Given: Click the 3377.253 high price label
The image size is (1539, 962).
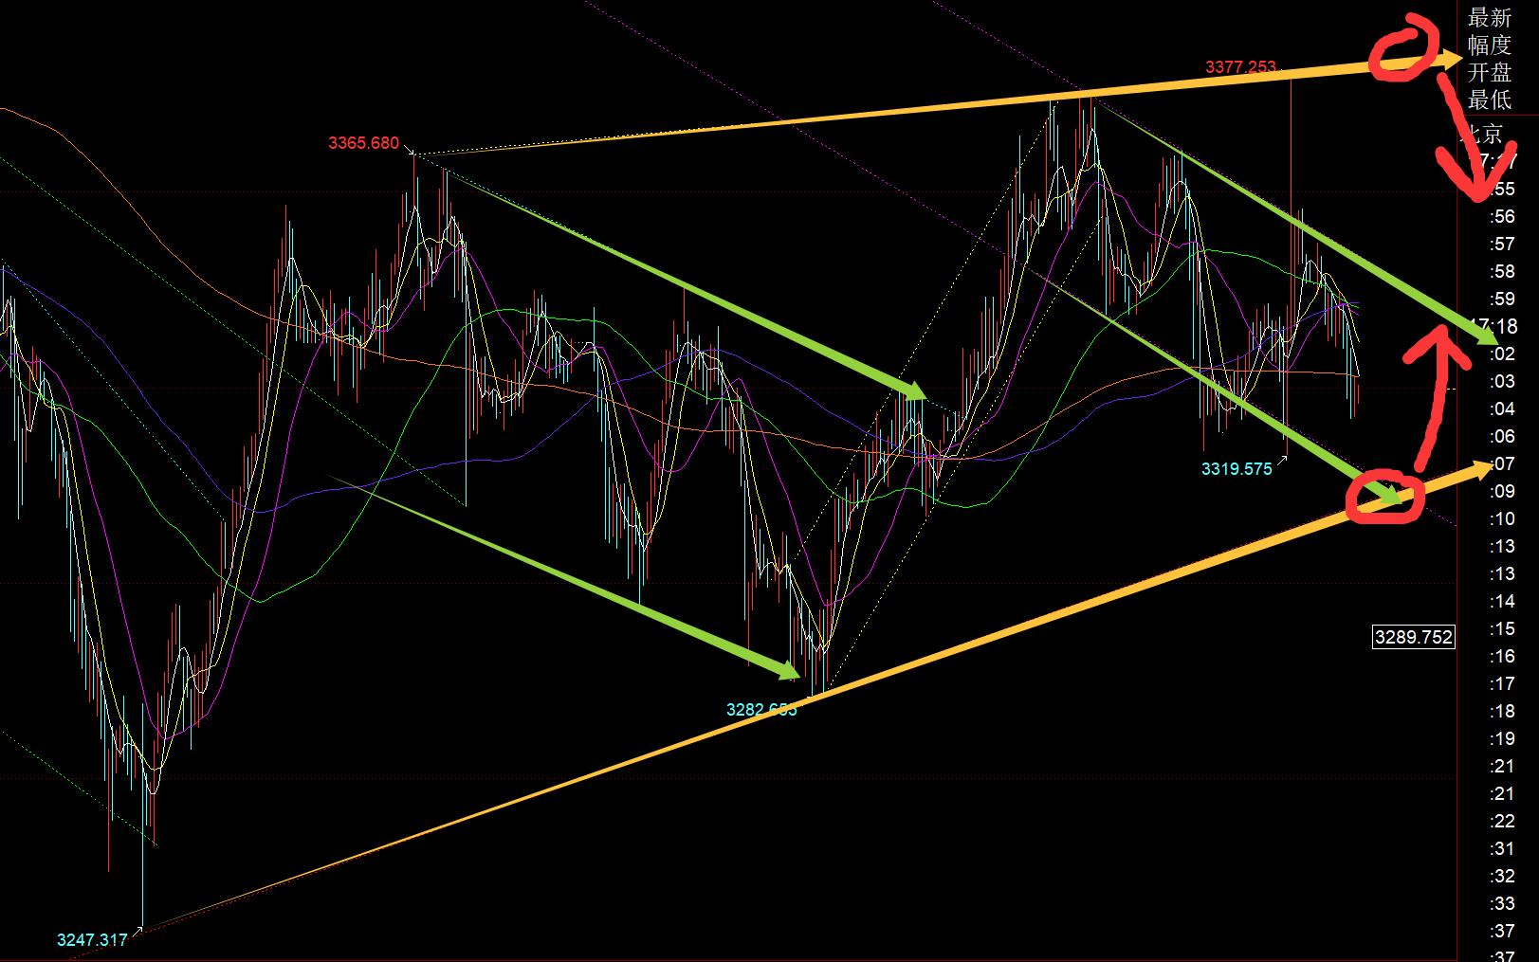Looking at the screenshot, I should 1240,66.
